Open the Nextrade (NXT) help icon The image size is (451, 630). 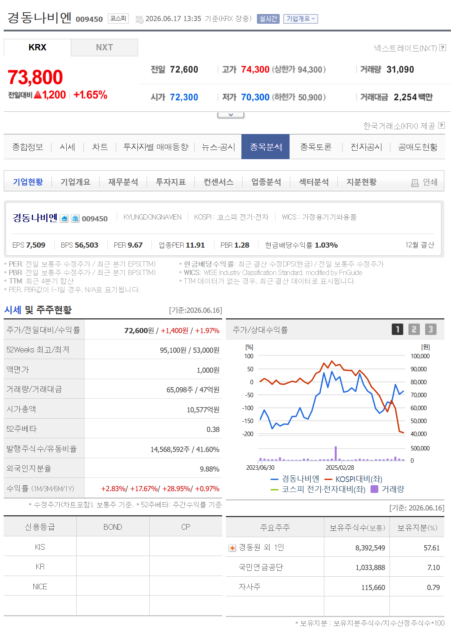(442, 48)
